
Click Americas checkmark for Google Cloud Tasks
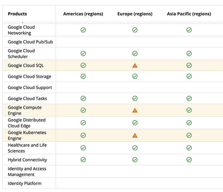83,98
